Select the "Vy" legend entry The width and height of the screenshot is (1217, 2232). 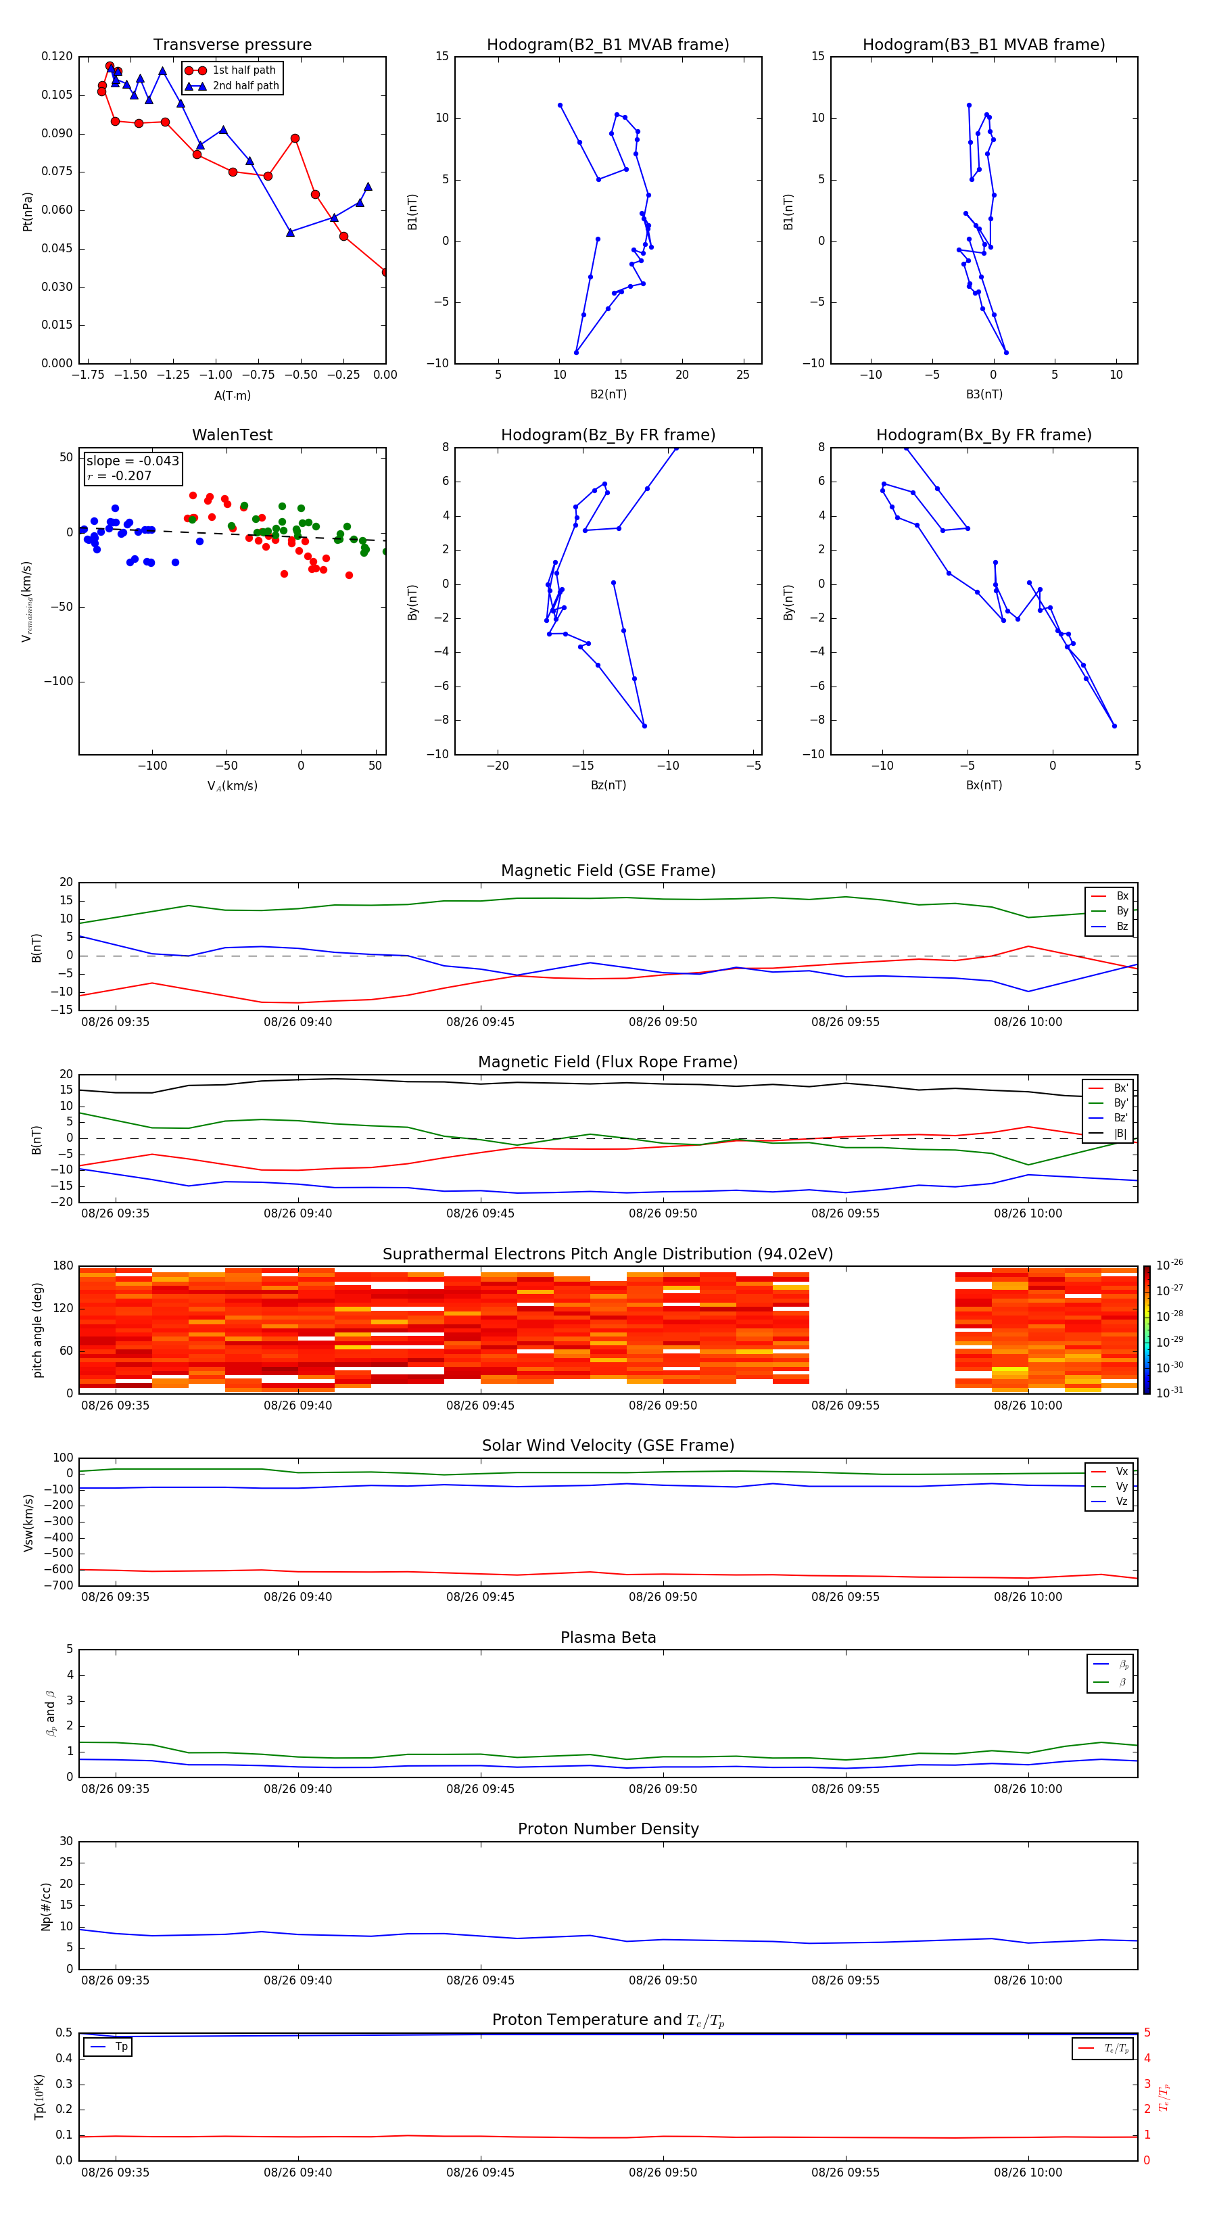pos(1109,1486)
